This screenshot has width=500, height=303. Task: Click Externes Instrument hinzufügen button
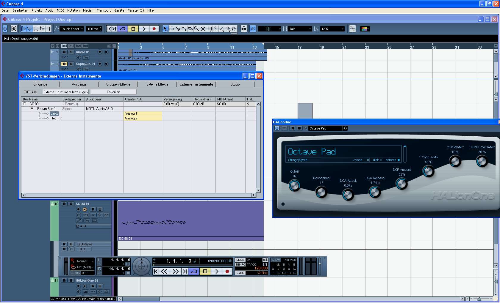tap(66, 92)
